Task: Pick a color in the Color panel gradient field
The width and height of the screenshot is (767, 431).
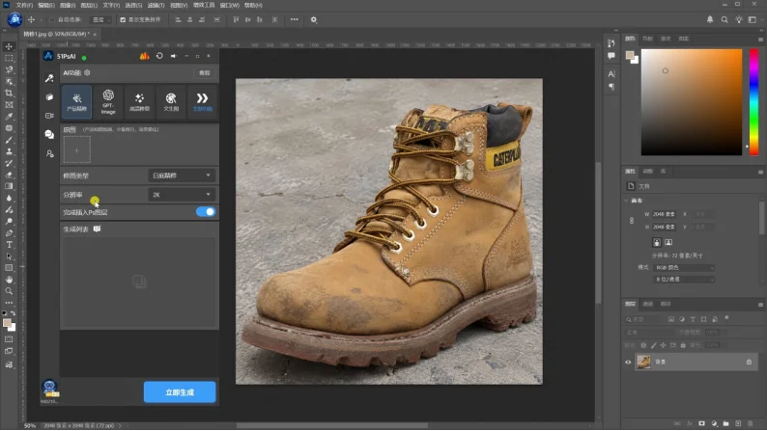Action: pyautogui.click(x=692, y=102)
